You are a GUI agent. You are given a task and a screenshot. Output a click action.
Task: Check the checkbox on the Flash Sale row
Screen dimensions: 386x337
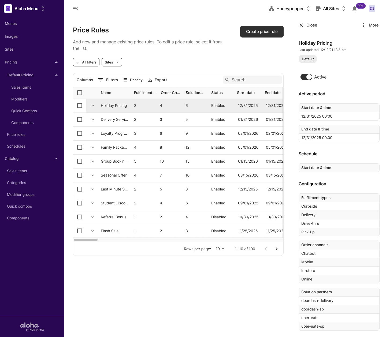pos(80,231)
